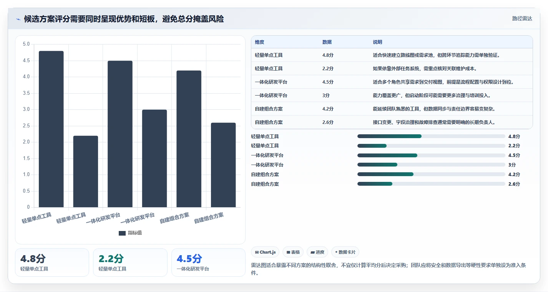Click the progress bar labeled 3分
Screen dimensions: 548x292
[x=431, y=165]
